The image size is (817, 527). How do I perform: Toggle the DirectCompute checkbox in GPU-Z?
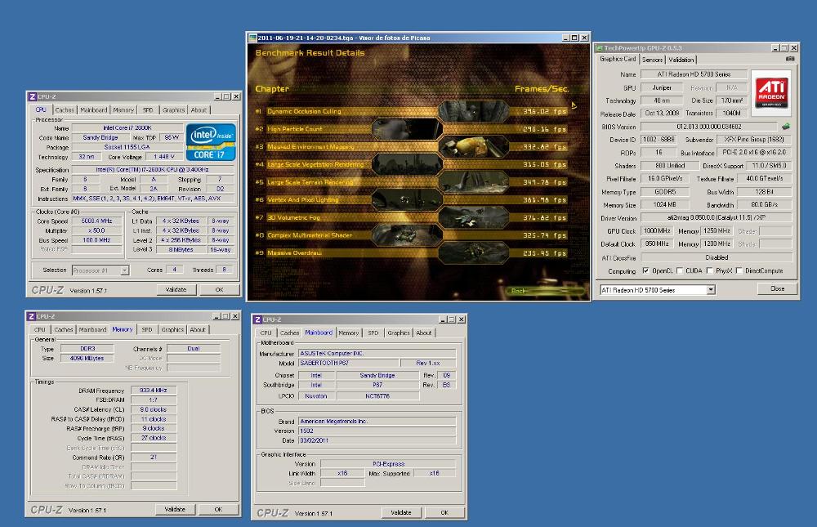click(x=739, y=270)
